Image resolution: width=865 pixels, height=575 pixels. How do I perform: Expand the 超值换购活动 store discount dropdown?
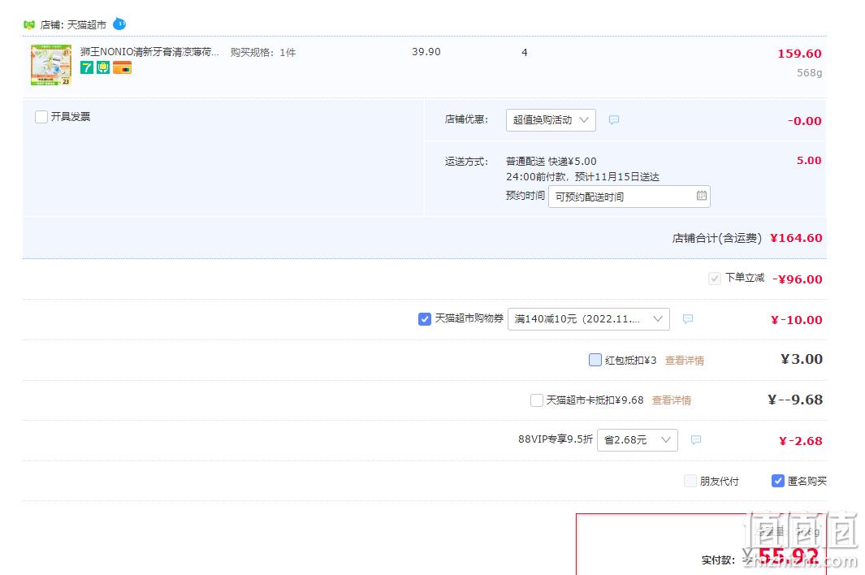551,119
